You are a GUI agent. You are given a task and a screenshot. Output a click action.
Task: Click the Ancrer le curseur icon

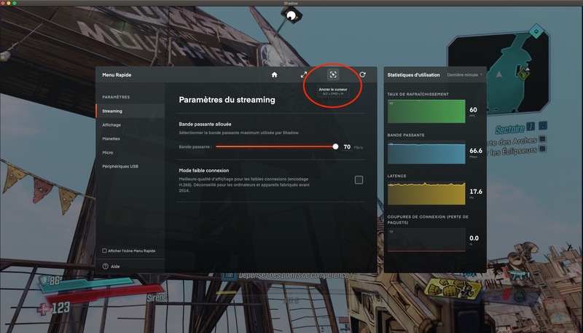333,75
